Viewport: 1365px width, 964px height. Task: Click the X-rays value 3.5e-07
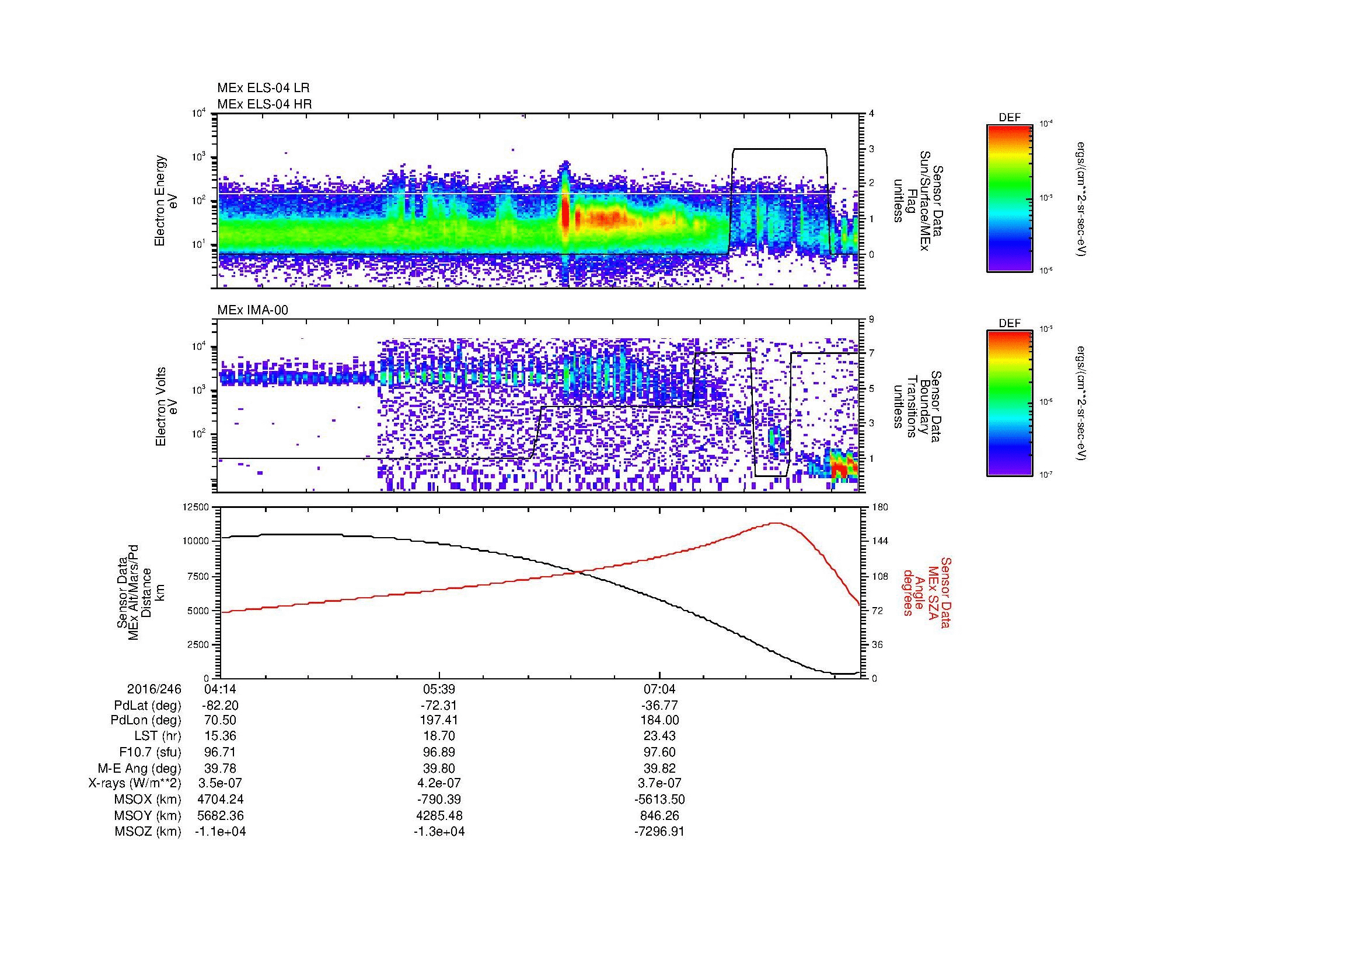tap(220, 784)
